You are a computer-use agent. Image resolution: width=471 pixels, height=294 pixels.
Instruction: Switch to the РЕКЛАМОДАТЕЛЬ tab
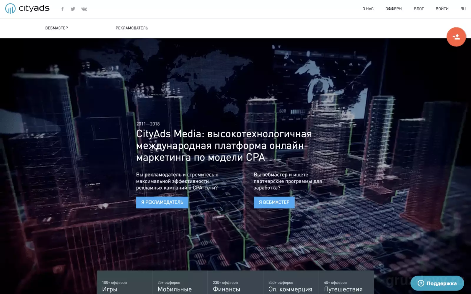(x=132, y=28)
